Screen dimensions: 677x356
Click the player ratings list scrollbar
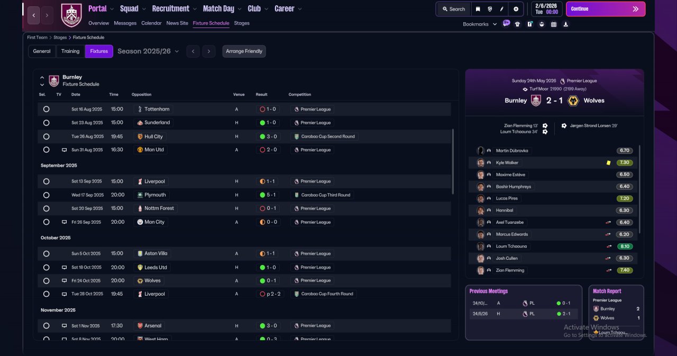(639, 189)
